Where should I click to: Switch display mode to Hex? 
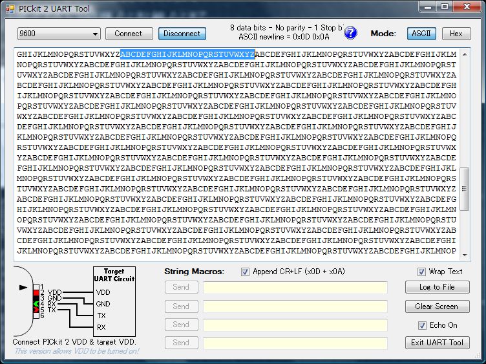(x=456, y=34)
